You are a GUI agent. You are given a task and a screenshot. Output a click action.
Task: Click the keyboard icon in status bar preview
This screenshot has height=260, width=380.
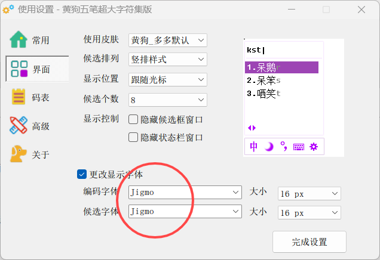pyautogui.click(x=299, y=147)
